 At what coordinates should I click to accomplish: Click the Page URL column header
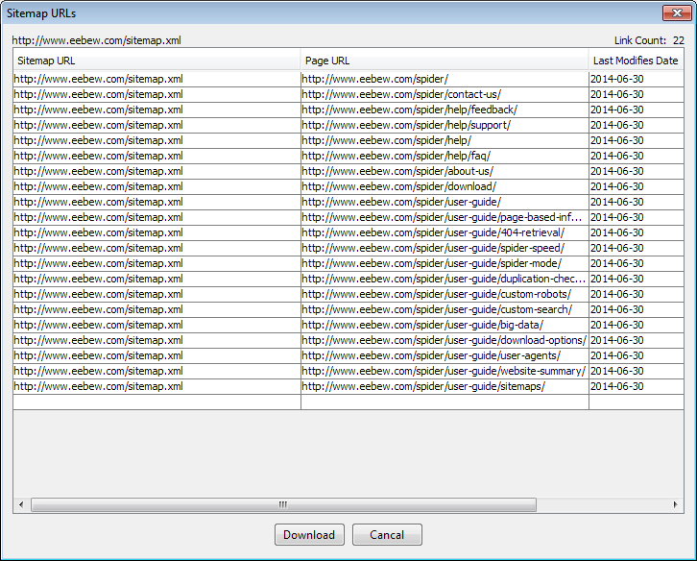445,61
